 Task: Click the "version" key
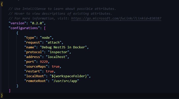[x=17, y=23]
